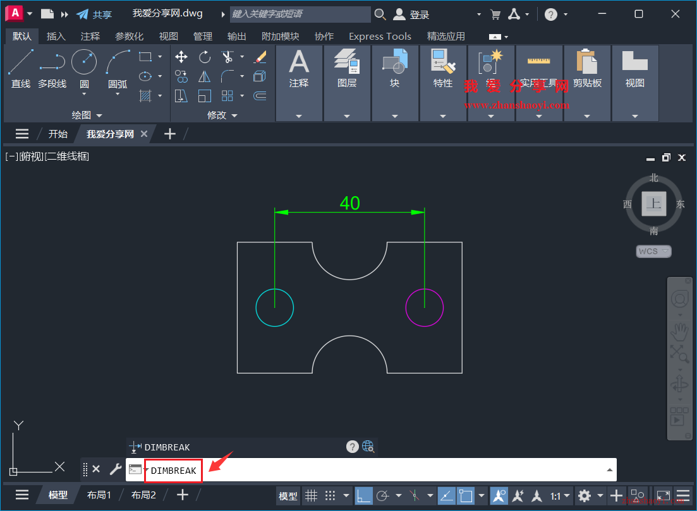The height and width of the screenshot is (511, 697).
Task: Click the DIMBREAK command line input
Action: tap(371, 470)
